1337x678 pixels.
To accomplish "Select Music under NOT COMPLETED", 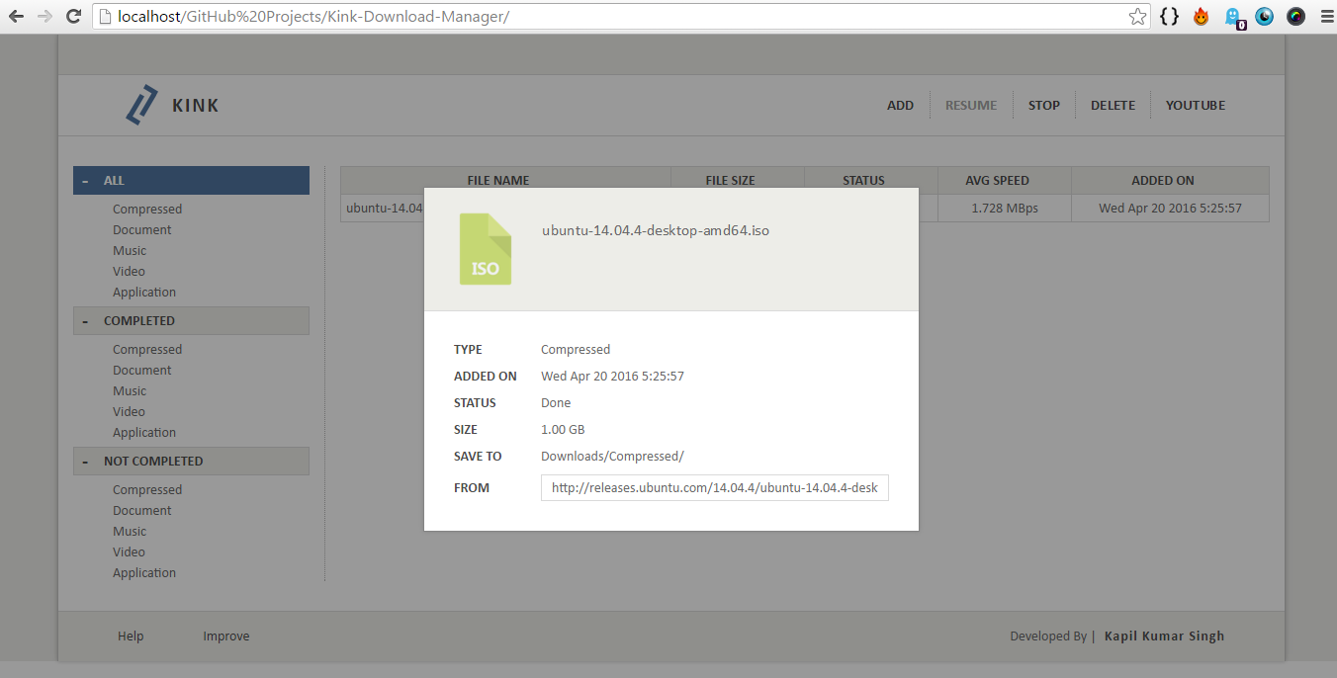I will 130,531.
